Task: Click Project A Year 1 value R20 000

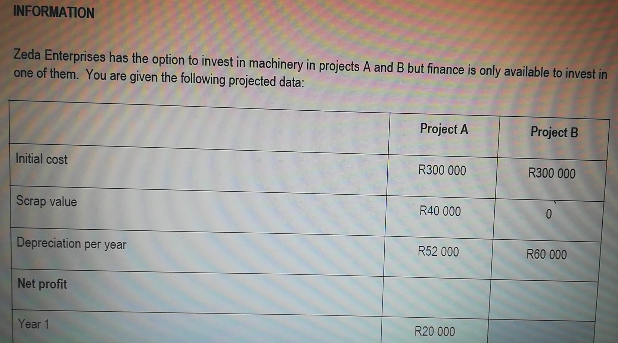Action: pos(435,331)
